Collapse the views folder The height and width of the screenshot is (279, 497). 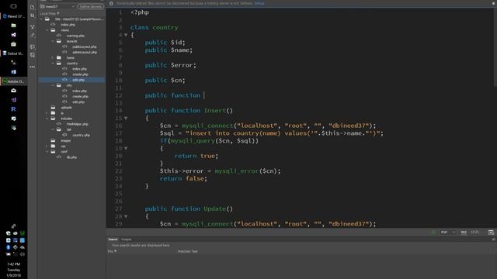click(x=47, y=30)
